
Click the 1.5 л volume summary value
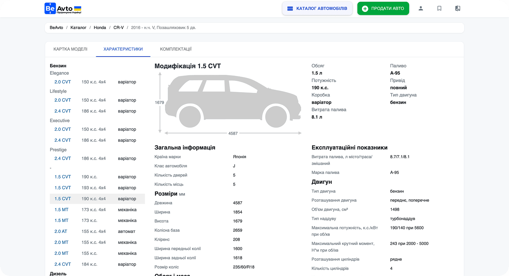[317, 73]
